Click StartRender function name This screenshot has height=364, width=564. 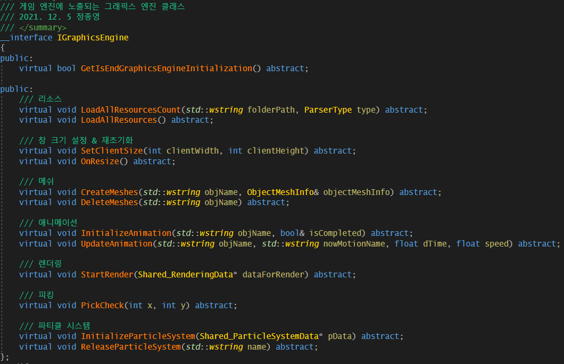tap(107, 275)
